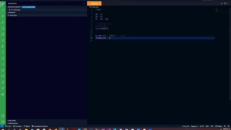The image size is (231, 130).
Task: Click the sync icon in status bar
Action: pyautogui.click(x=228, y=126)
